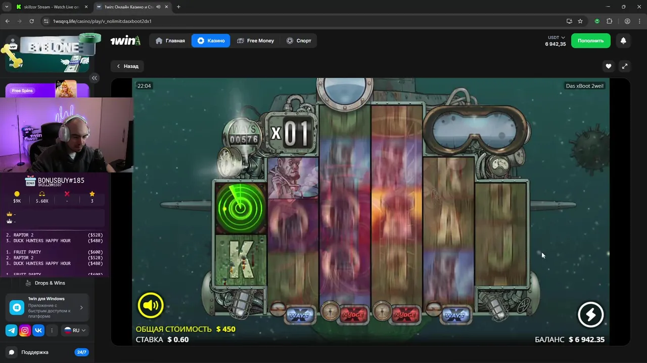Click the Das xBoot 2wei! title label
Image resolution: width=647 pixels, height=363 pixels.
(x=585, y=86)
